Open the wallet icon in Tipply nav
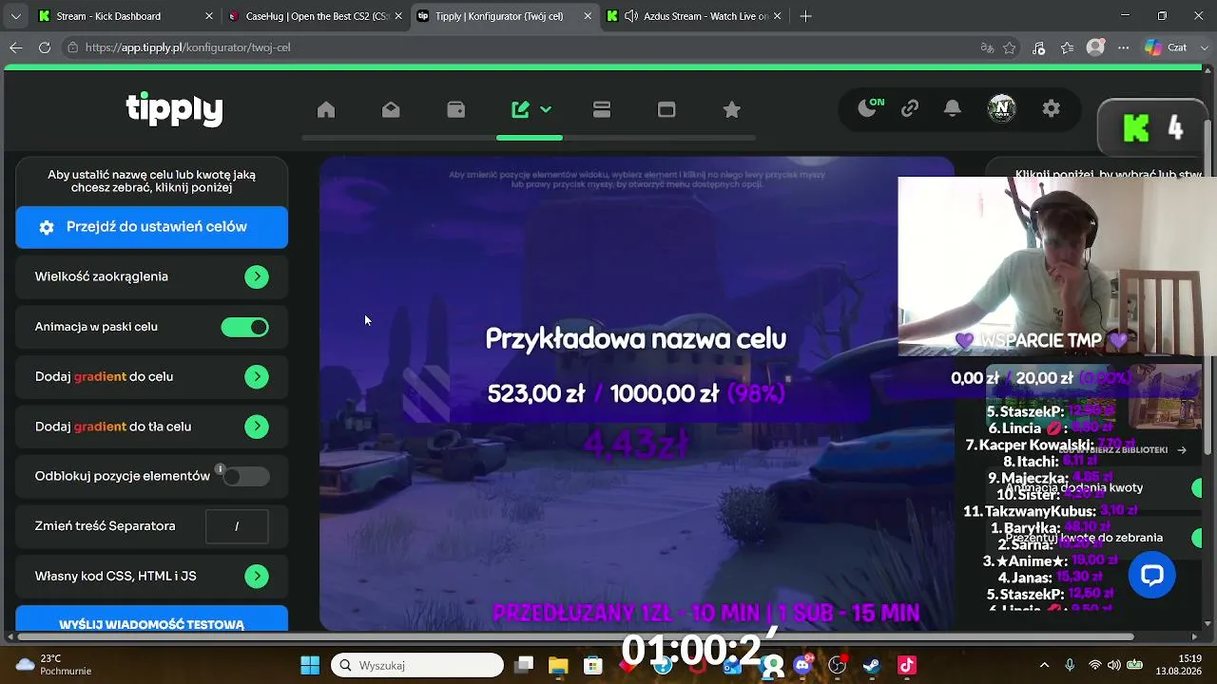 click(456, 110)
